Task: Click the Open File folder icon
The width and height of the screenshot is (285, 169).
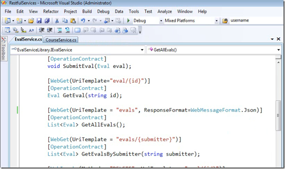Action: coord(31,21)
